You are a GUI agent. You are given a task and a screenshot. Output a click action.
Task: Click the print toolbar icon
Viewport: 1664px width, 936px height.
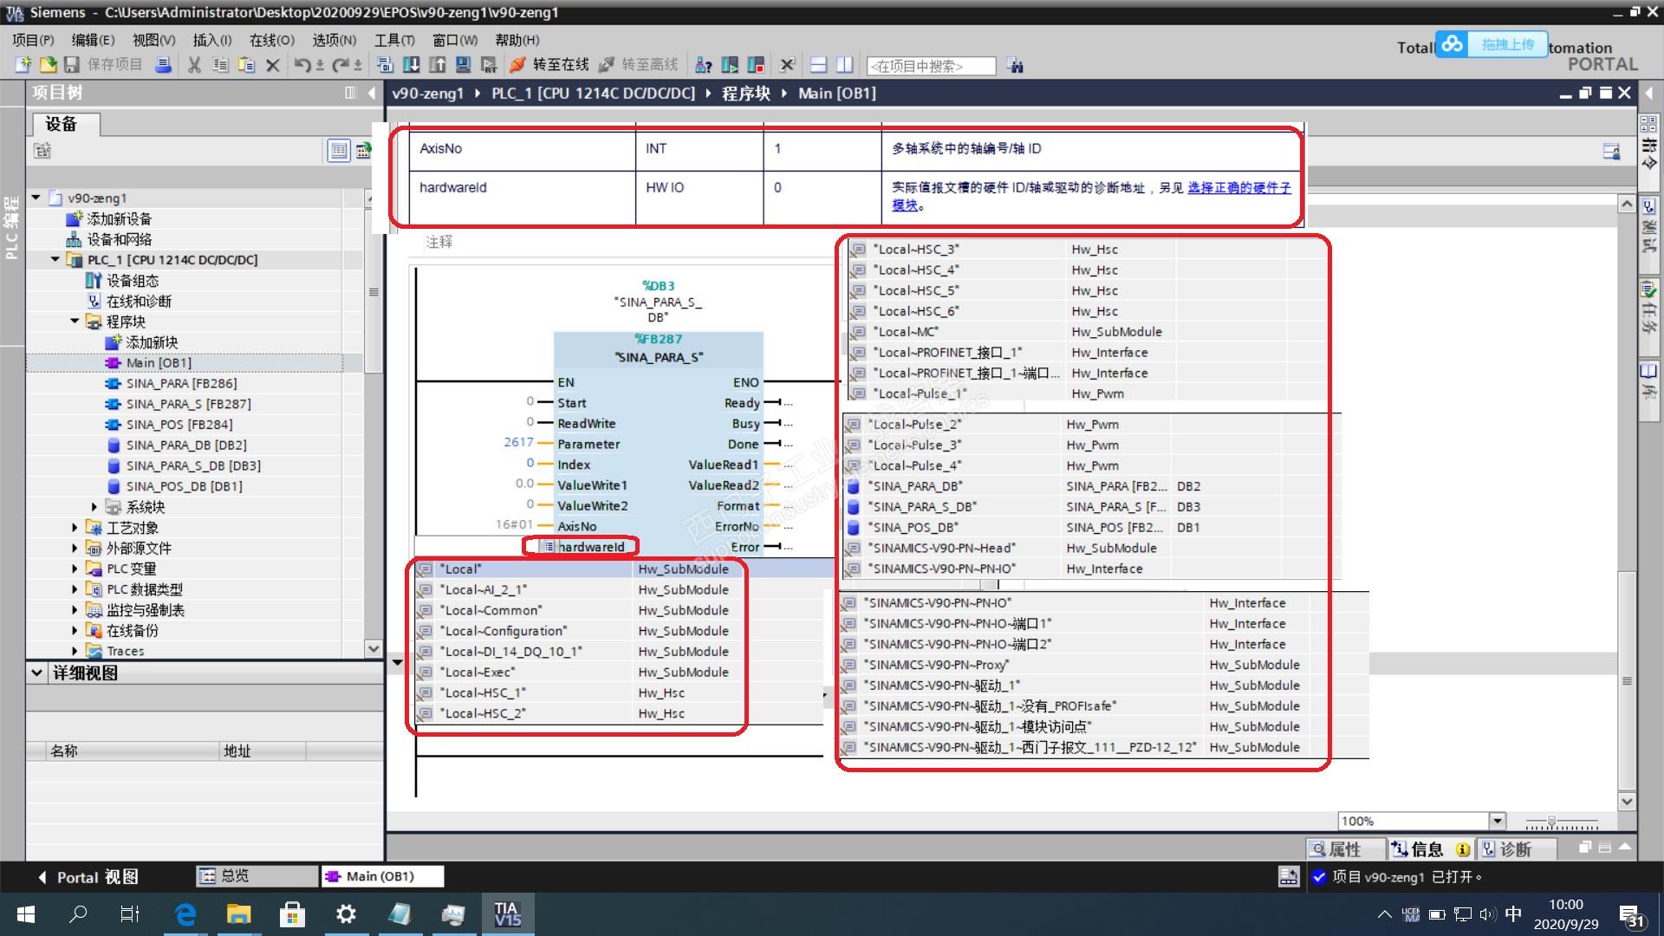(163, 65)
